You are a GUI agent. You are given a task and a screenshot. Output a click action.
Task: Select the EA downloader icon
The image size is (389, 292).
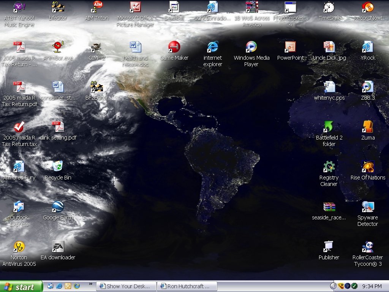[58, 247]
